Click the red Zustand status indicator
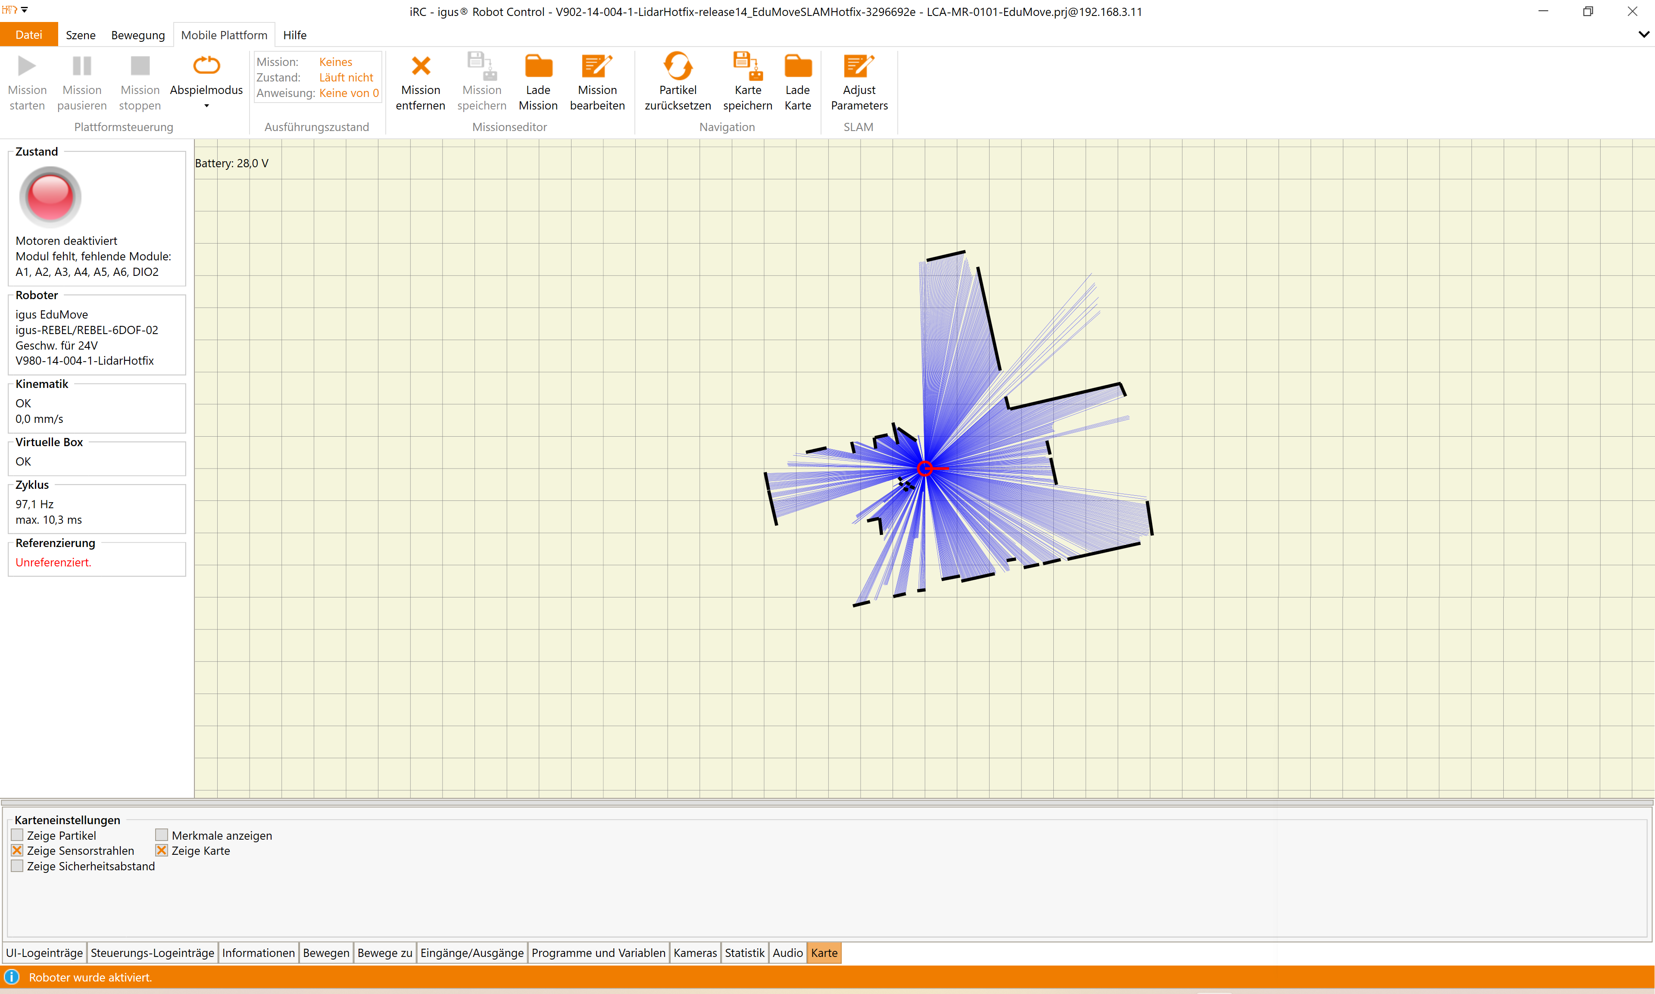 (x=50, y=196)
